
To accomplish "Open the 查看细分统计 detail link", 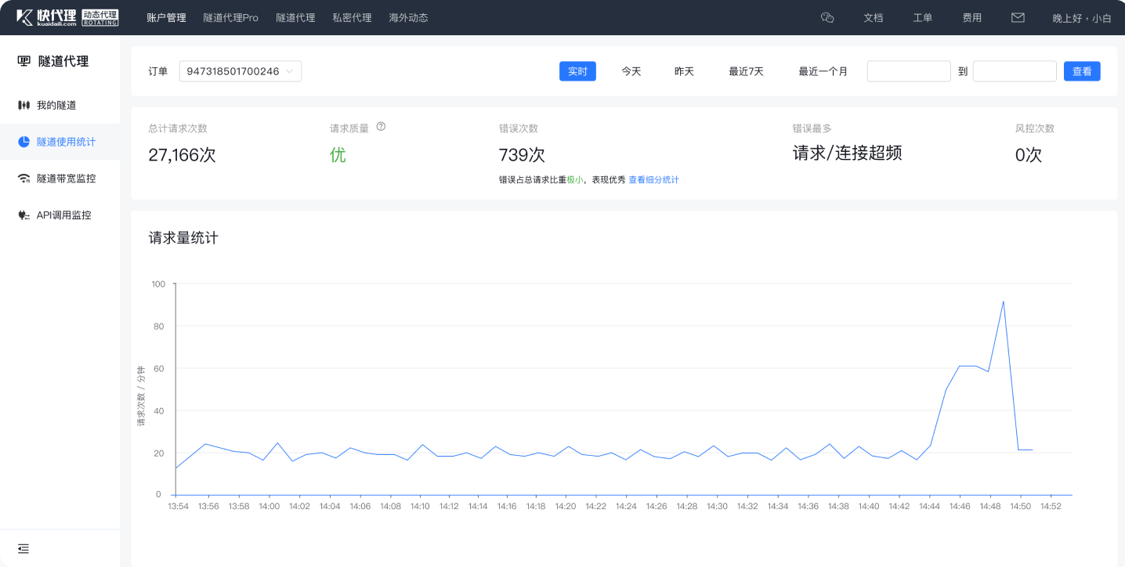I will (653, 179).
